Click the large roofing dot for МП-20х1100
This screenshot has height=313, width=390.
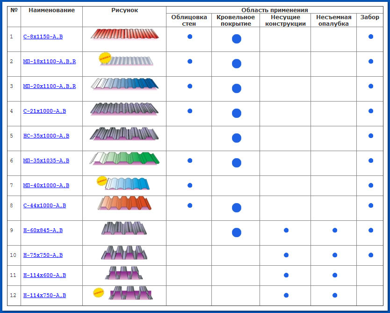tap(237, 88)
